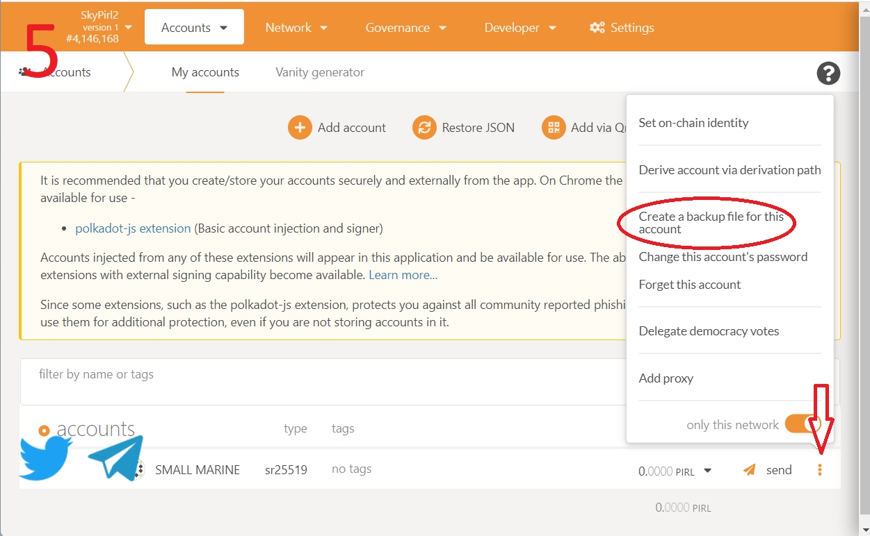Click the paper plane send icon

(x=749, y=470)
